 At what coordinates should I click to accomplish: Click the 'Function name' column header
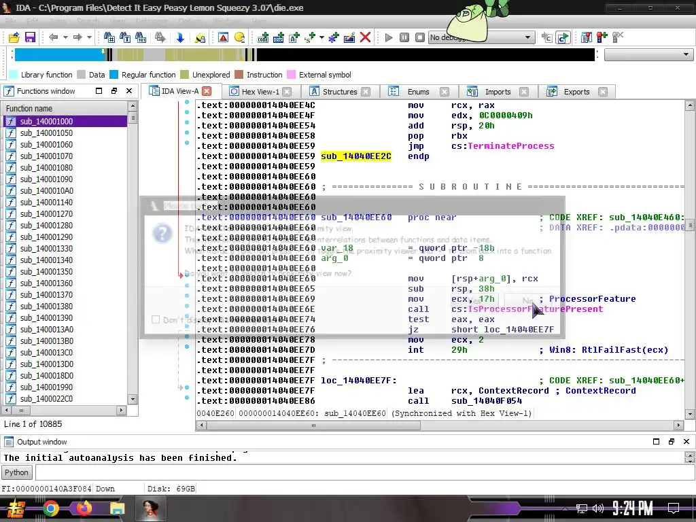tap(65, 108)
